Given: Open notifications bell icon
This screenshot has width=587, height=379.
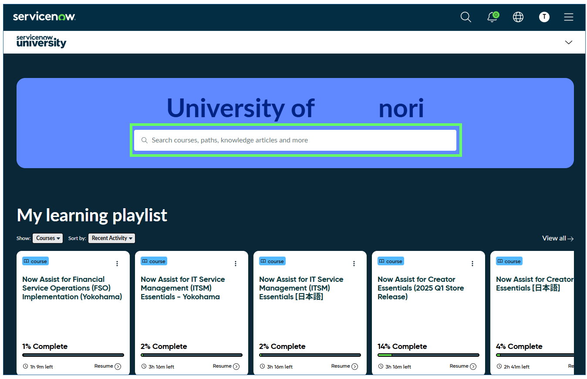Looking at the screenshot, I should click(493, 17).
